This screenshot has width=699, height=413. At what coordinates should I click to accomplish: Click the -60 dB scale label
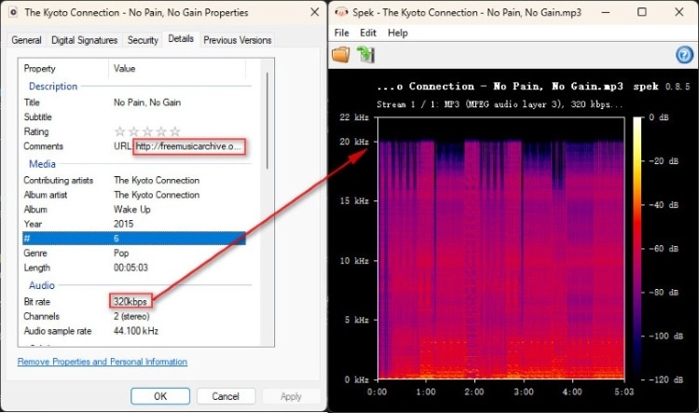[x=664, y=248]
